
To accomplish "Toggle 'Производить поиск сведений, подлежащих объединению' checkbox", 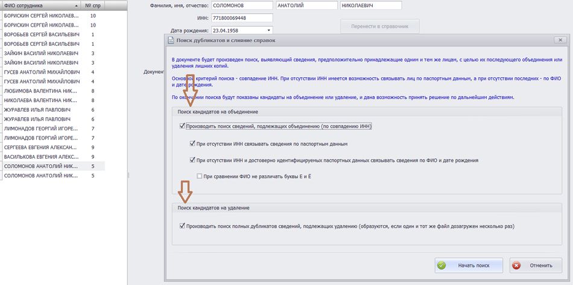I will click(x=182, y=126).
